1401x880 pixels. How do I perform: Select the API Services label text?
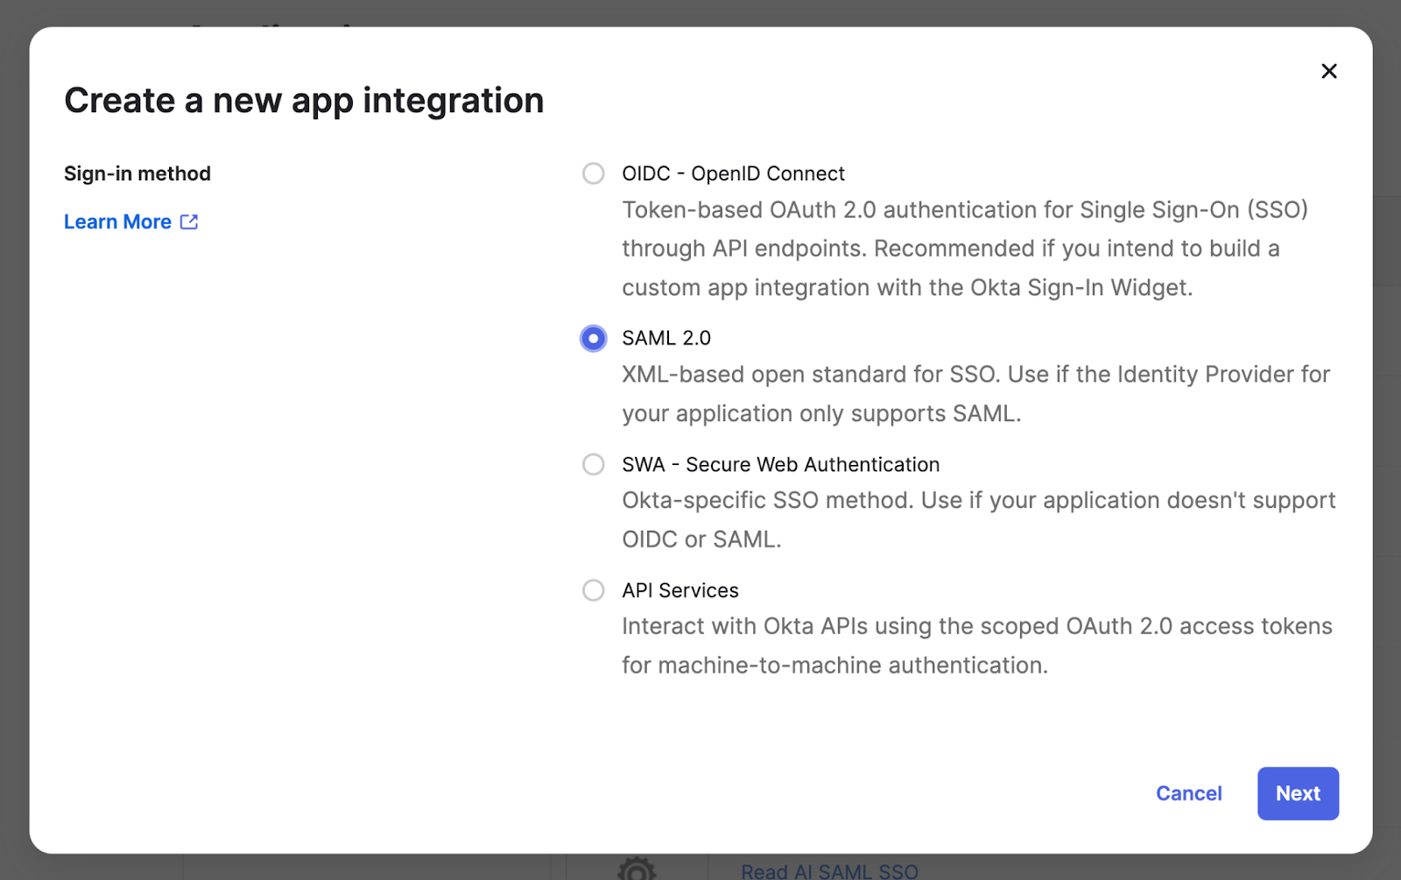pyautogui.click(x=679, y=590)
